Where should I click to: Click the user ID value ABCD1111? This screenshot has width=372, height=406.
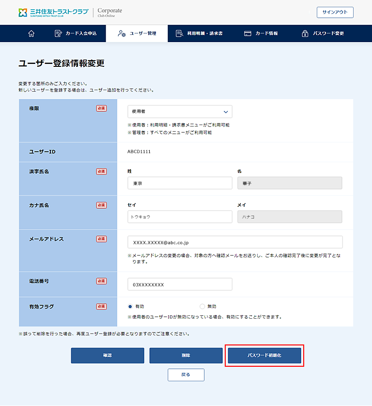coord(139,152)
